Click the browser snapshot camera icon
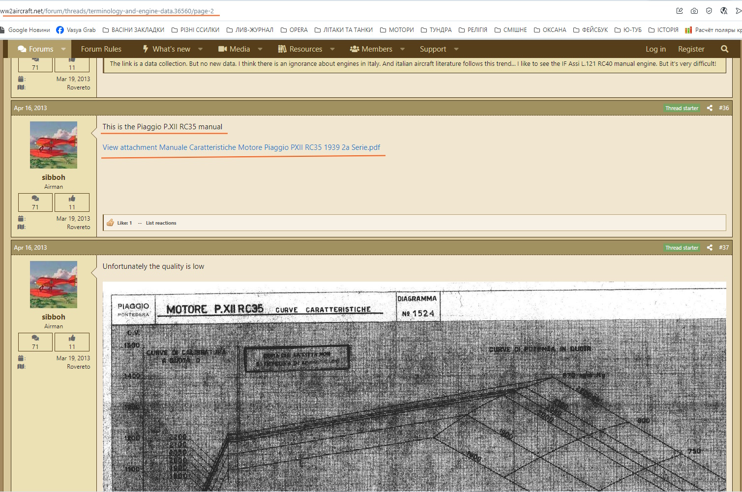 tap(694, 11)
